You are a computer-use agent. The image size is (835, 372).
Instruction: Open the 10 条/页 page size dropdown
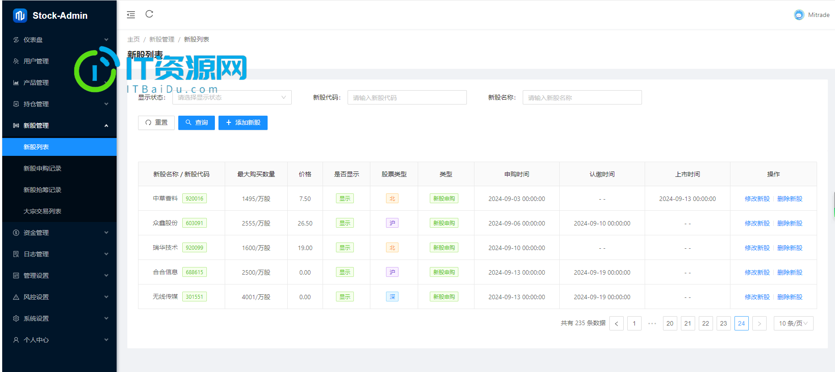pos(793,323)
